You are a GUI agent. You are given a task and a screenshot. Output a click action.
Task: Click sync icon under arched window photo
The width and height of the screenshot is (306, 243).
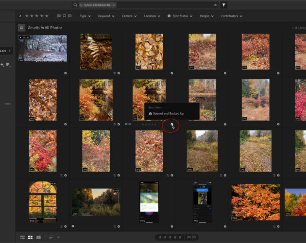(66, 226)
